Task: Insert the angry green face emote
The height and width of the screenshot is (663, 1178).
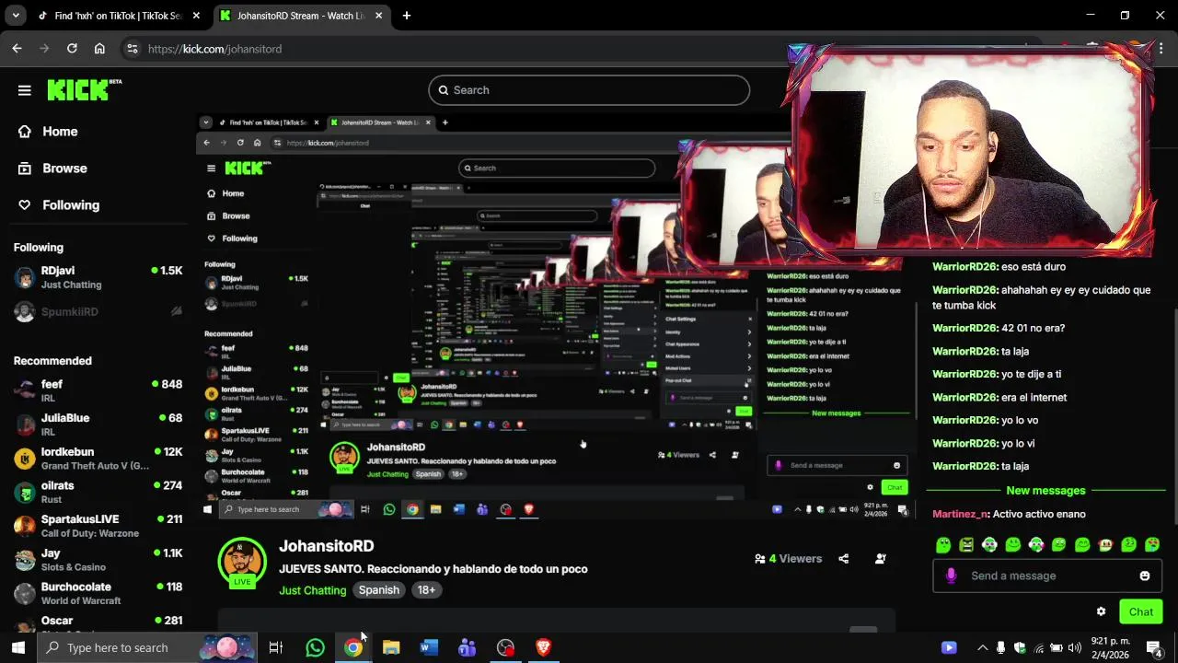Action: click(x=966, y=545)
